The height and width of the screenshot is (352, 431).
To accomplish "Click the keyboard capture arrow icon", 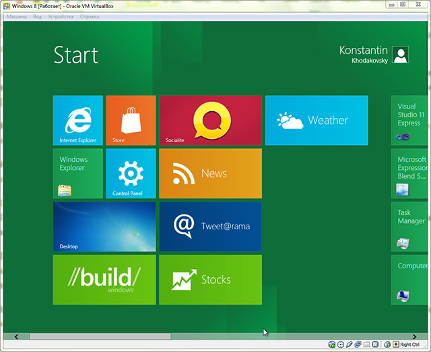I will click(396, 345).
